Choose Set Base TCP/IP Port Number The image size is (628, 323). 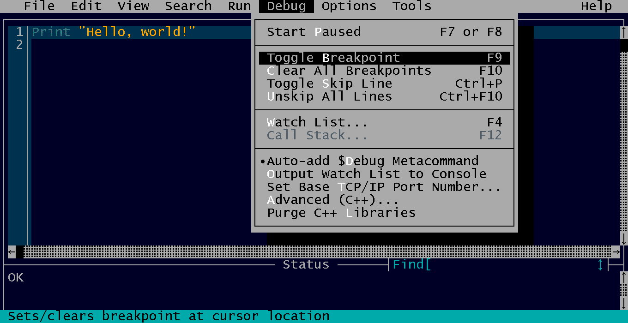384,187
